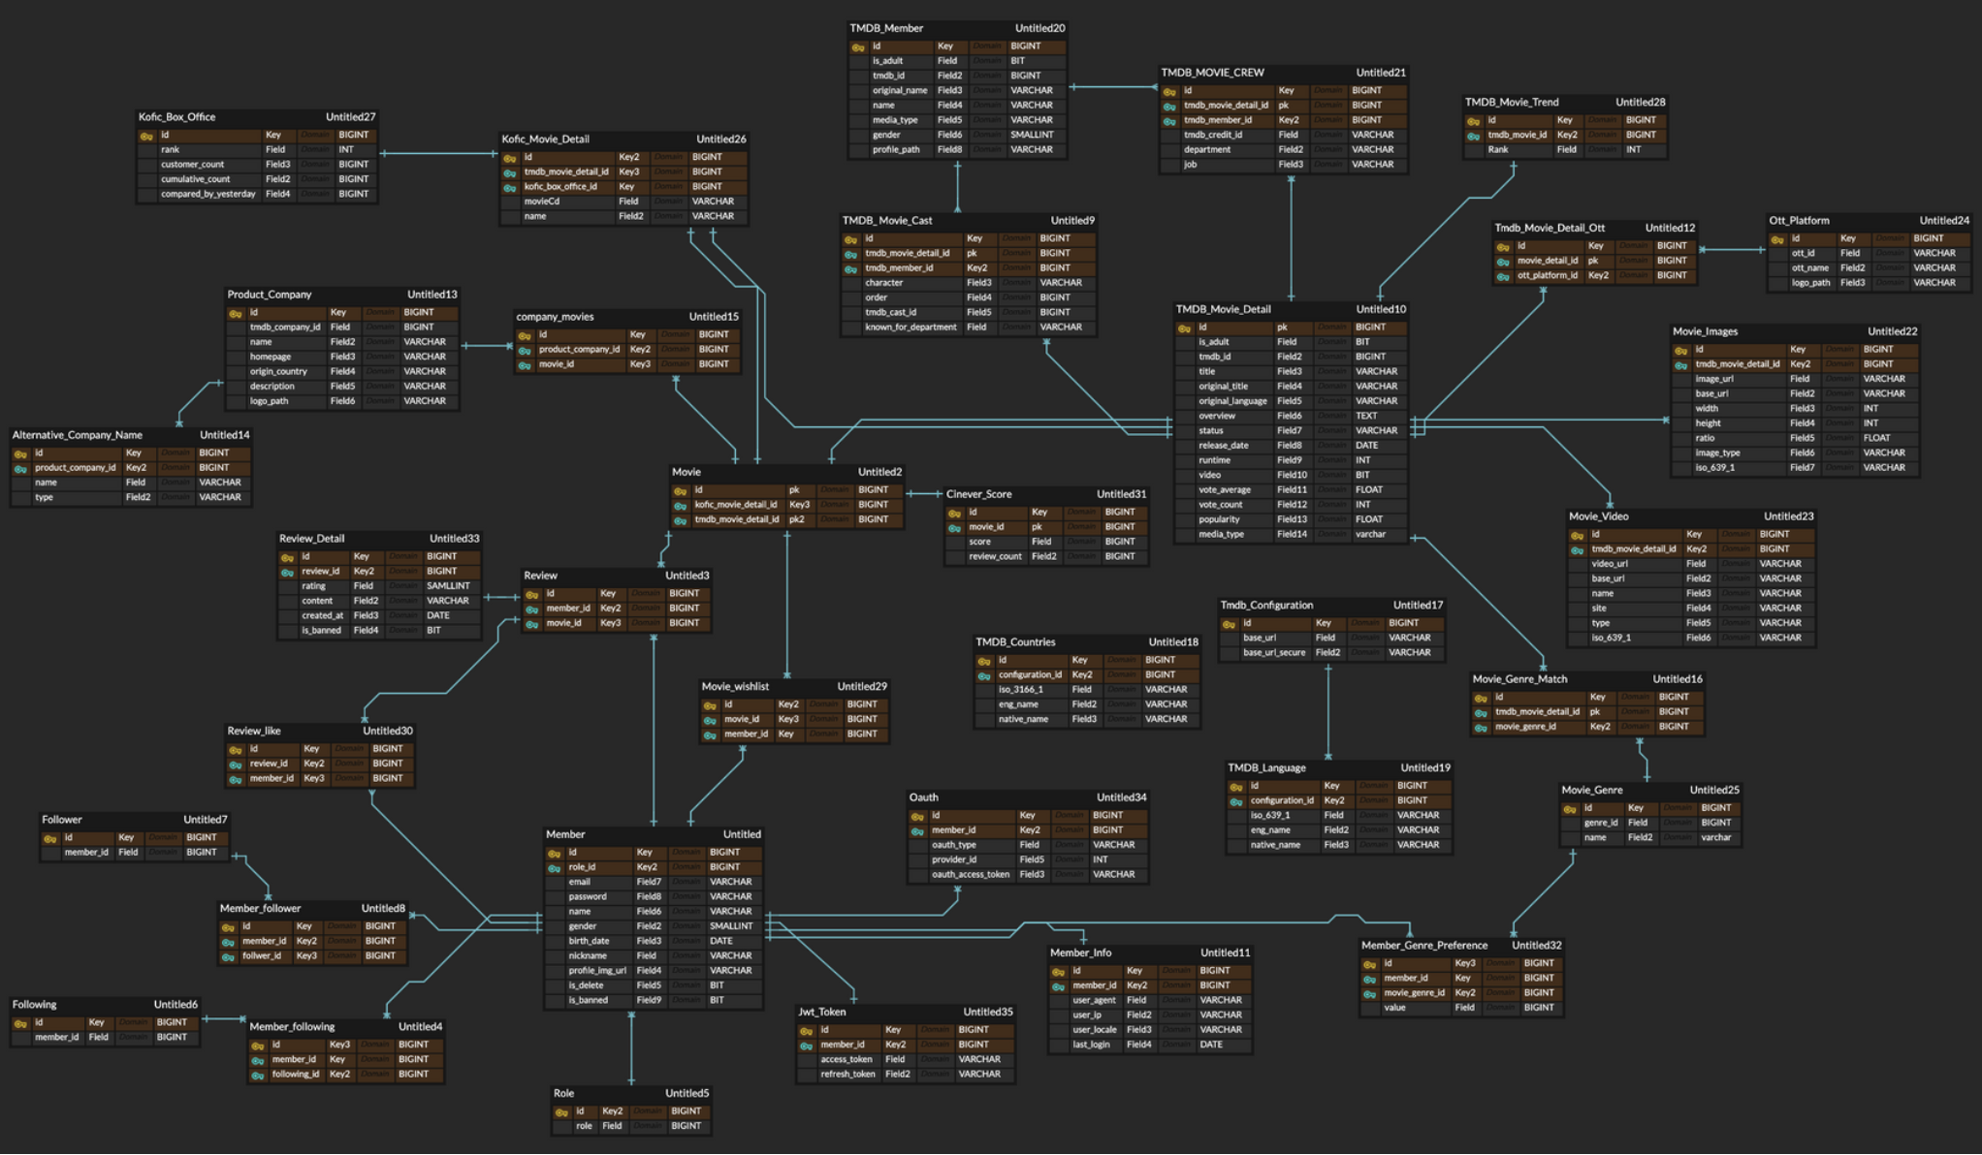Image resolution: width=1982 pixels, height=1155 pixels.
Task: Click the refresh_token column in Jwt_Token
Action: 847,1075
